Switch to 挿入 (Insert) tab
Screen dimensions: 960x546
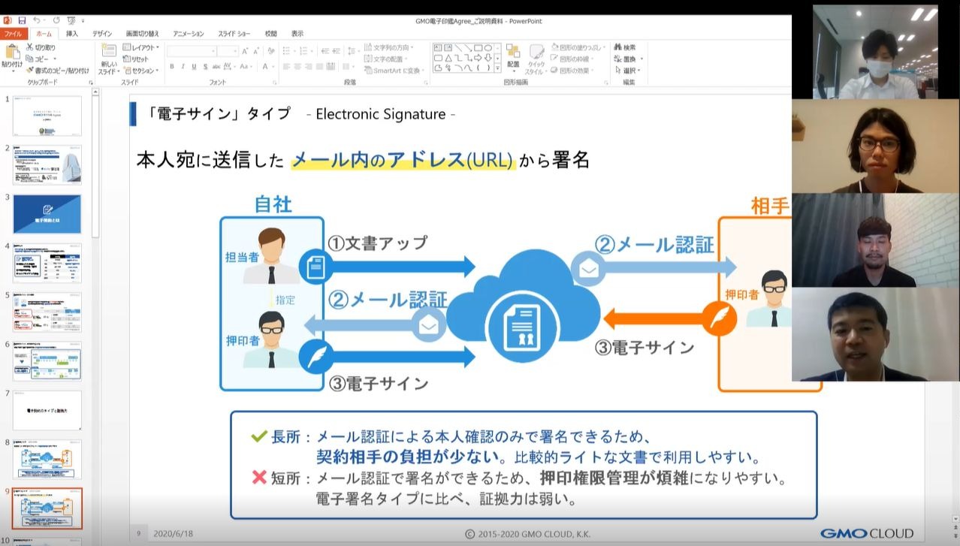tap(72, 34)
